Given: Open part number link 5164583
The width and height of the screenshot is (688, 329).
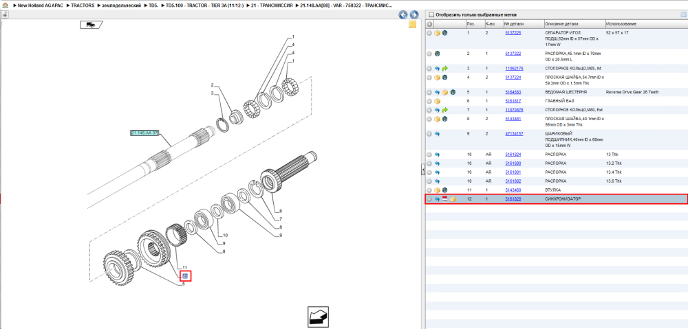Looking at the screenshot, I should [x=513, y=93].
